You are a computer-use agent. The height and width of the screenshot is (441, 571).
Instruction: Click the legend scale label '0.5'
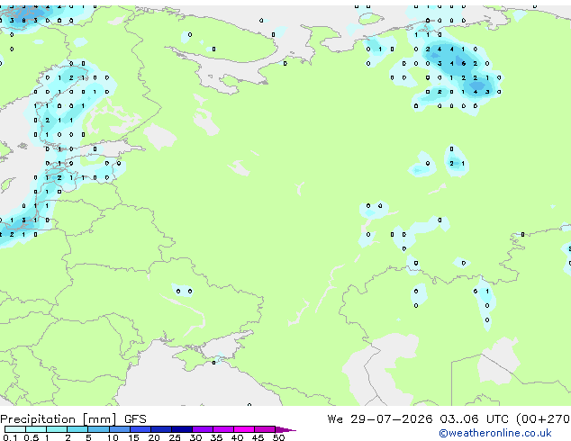click(32, 437)
